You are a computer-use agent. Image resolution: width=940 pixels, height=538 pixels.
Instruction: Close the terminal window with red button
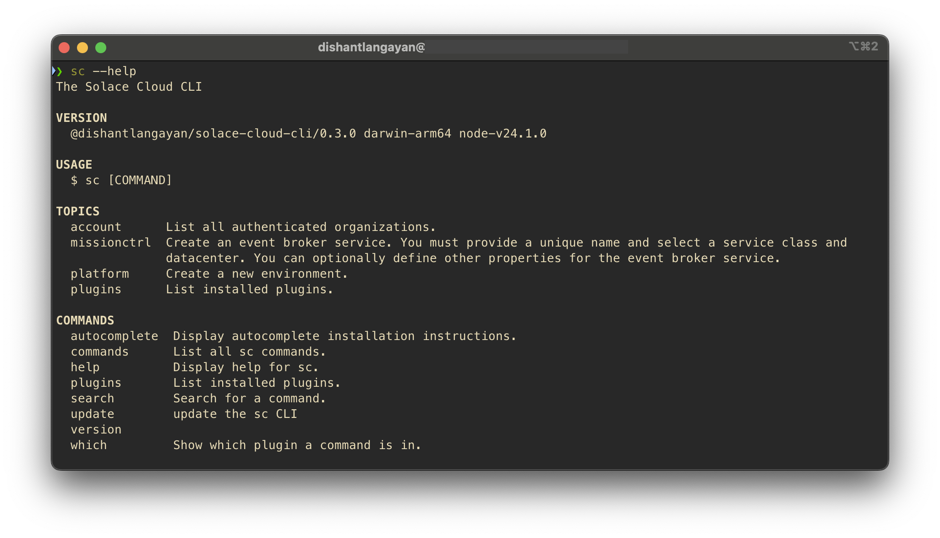click(x=64, y=48)
